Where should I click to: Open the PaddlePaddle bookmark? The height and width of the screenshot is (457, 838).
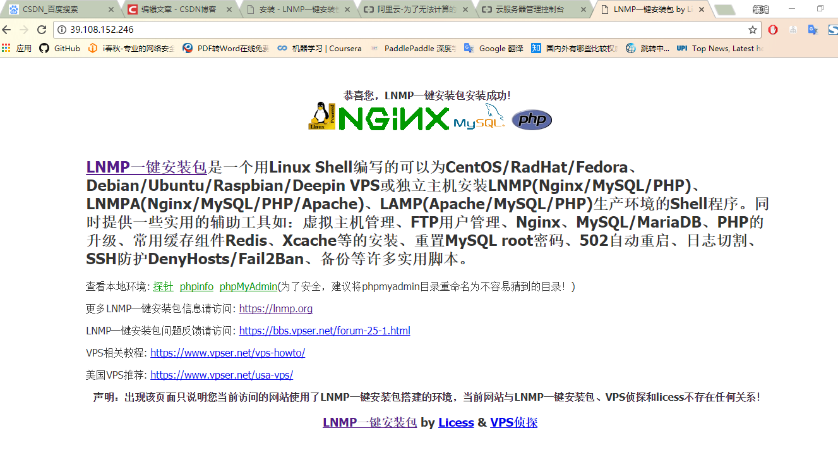(x=412, y=48)
